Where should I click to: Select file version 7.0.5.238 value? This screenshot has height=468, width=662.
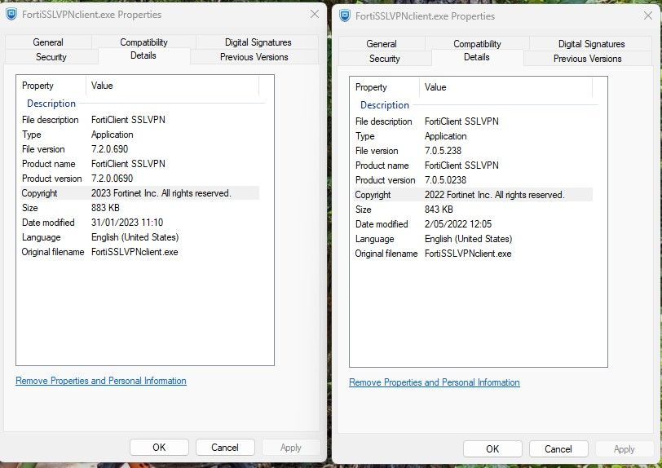(x=444, y=151)
